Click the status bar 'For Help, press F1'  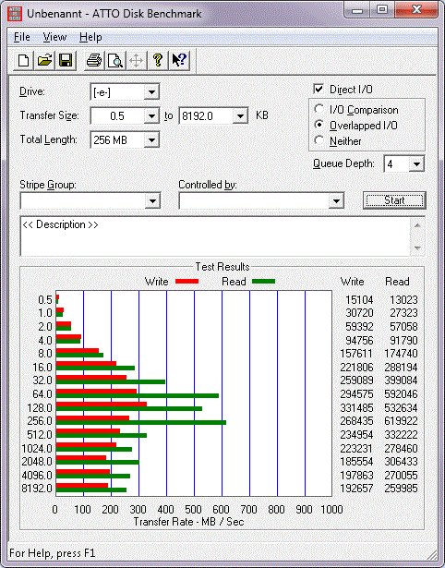[52, 553]
